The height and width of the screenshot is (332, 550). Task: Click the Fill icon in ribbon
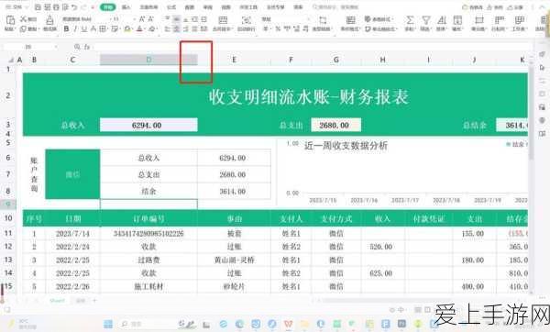pyautogui.click(x=457, y=20)
